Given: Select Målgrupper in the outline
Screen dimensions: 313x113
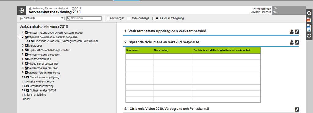Looking at the screenshot, I should (x=35, y=46).
